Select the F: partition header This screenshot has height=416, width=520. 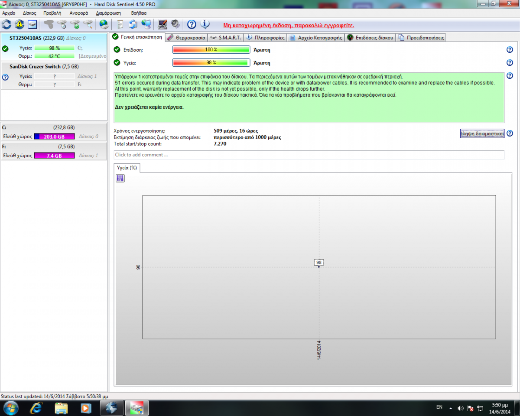[x=54, y=146]
